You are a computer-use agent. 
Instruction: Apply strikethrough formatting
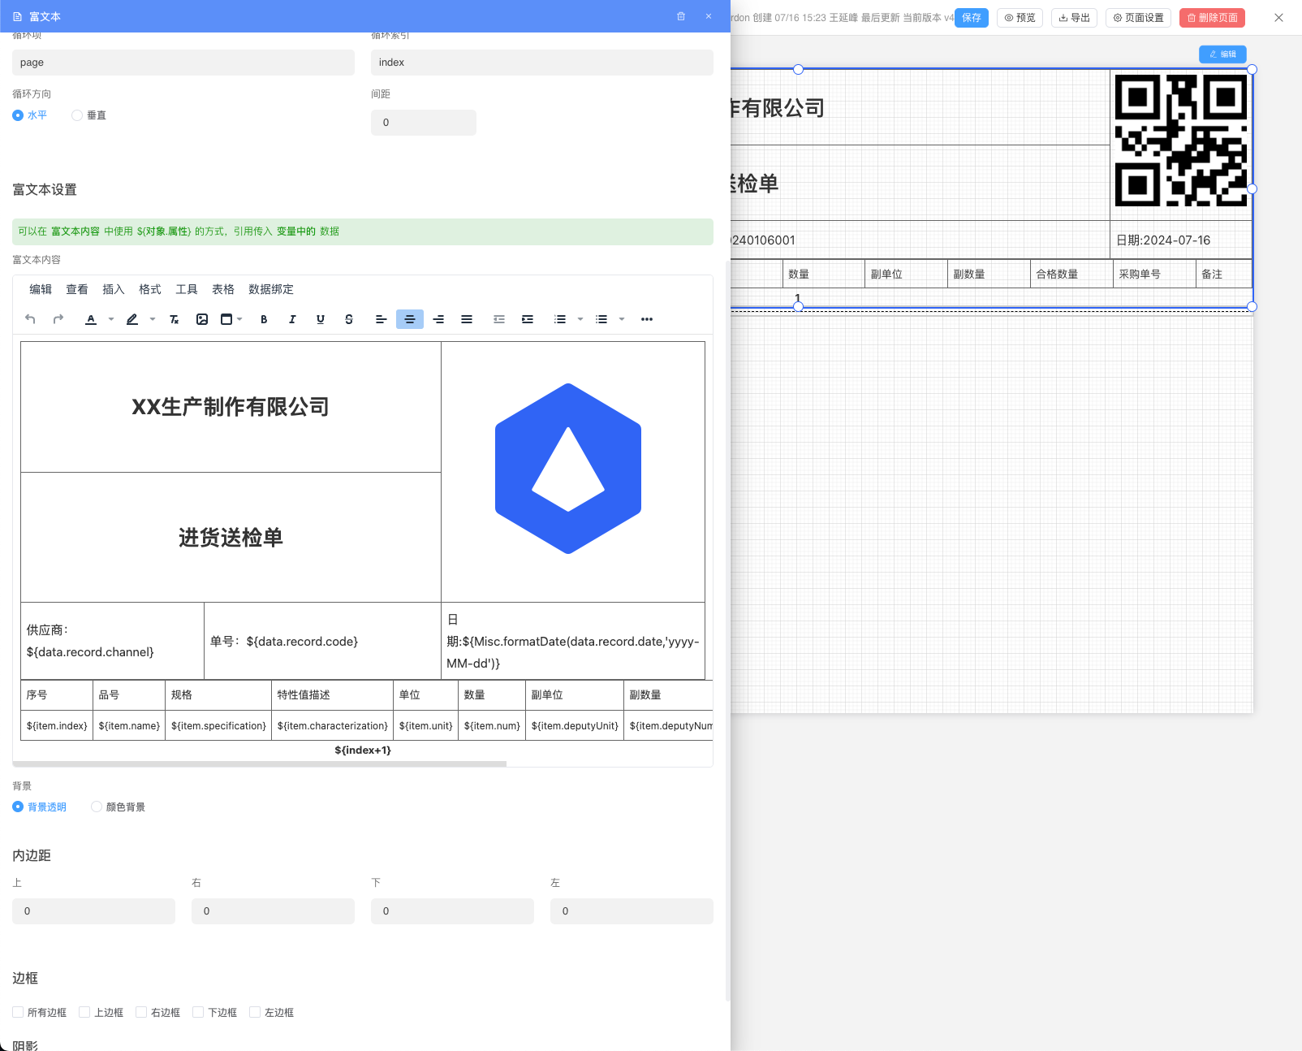pos(349,318)
